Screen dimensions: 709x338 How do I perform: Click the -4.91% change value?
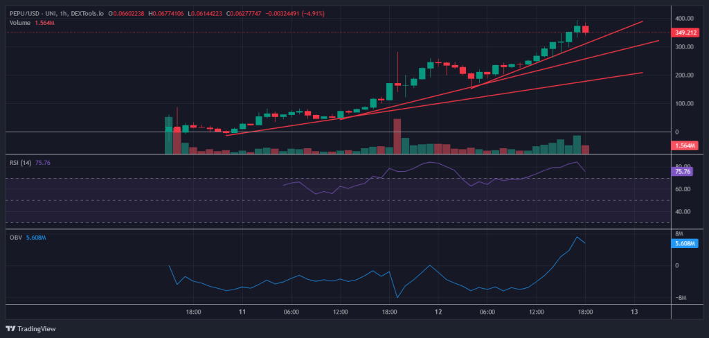[x=312, y=14]
